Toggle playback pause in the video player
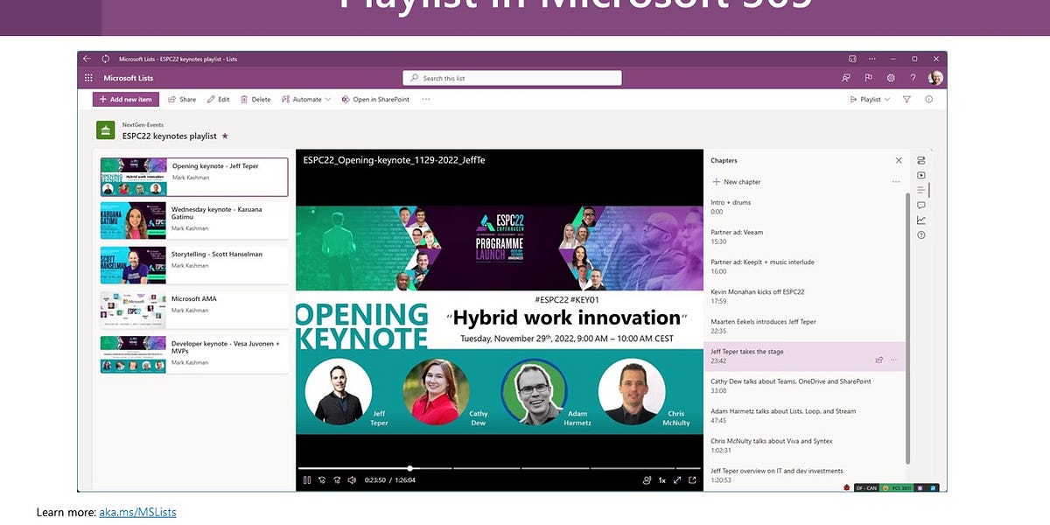Image resolution: width=1050 pixels, height=525 pixels. tap(307, 479)
